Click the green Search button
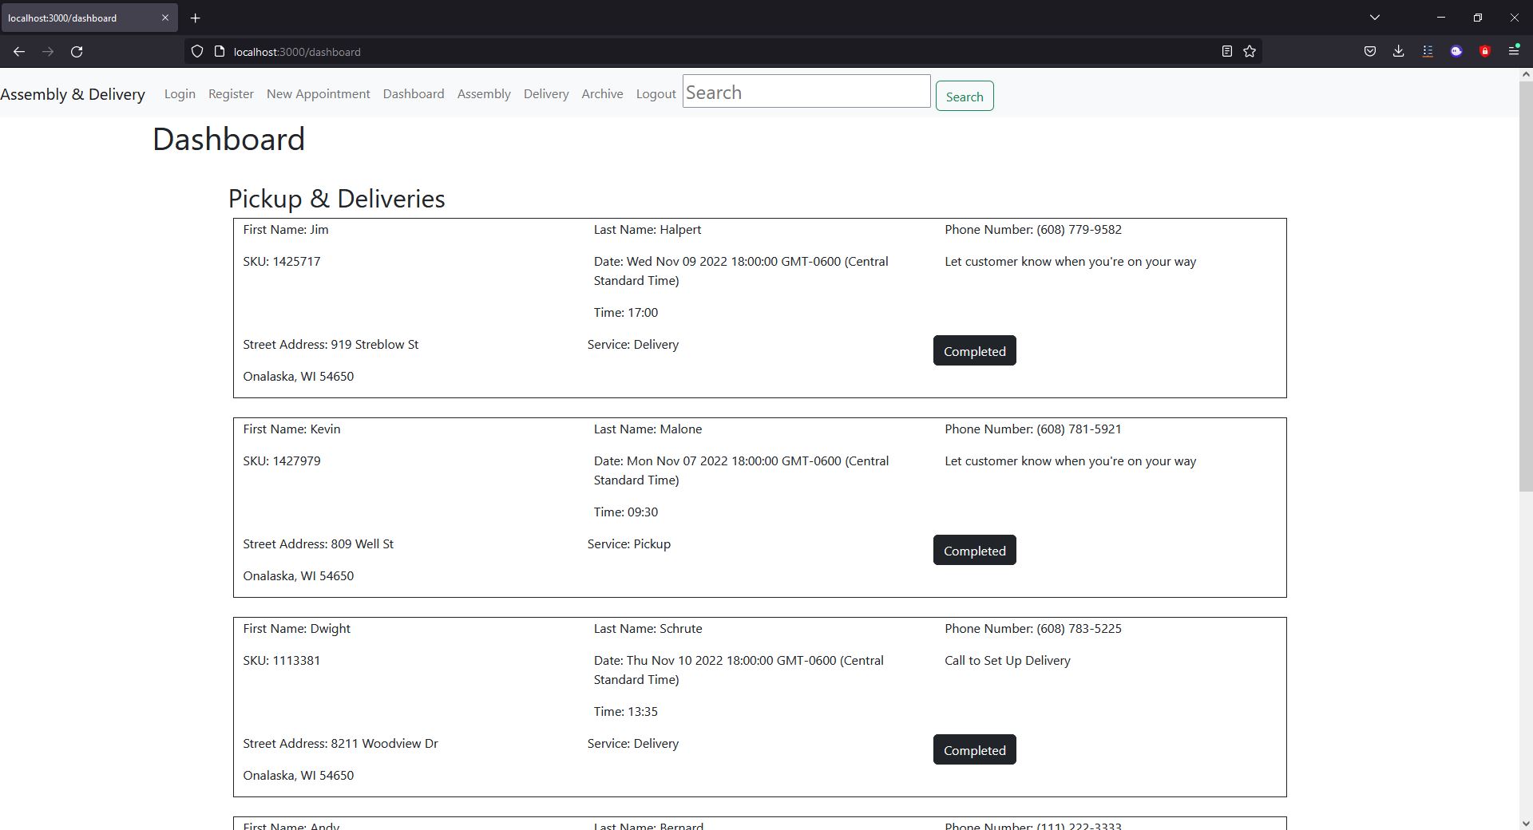 pos(965,97)
